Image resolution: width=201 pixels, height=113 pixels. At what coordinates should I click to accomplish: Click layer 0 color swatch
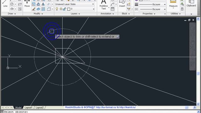click(69, 9)
